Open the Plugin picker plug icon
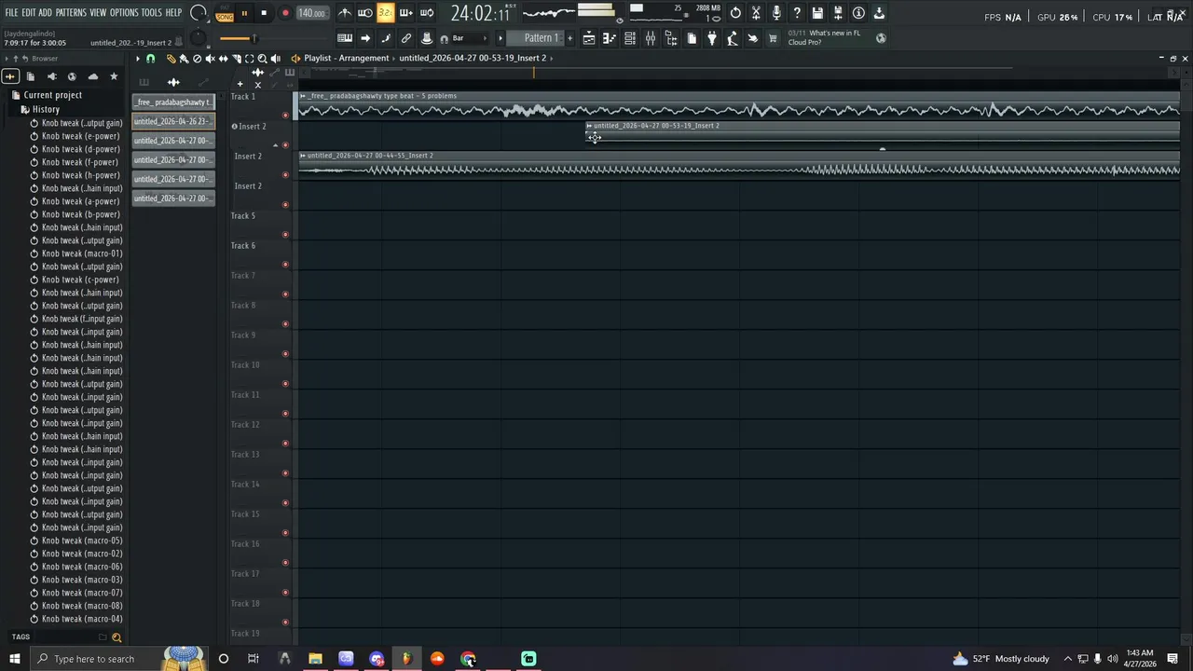 click(712, 38)
